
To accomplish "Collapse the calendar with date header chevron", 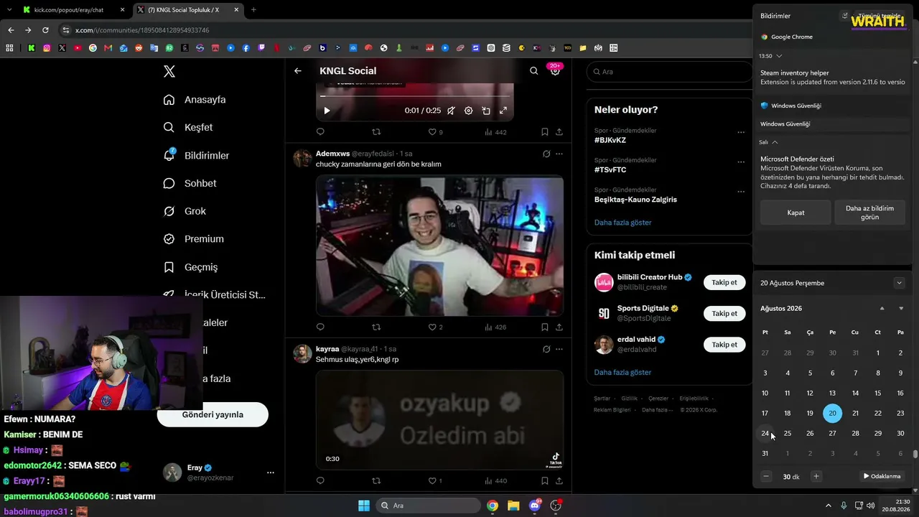I will pos(899,283).
